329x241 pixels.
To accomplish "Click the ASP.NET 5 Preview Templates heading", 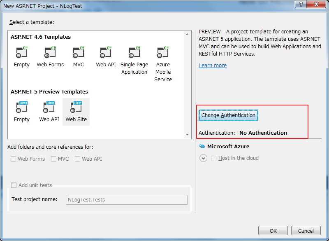I will 49,92.
